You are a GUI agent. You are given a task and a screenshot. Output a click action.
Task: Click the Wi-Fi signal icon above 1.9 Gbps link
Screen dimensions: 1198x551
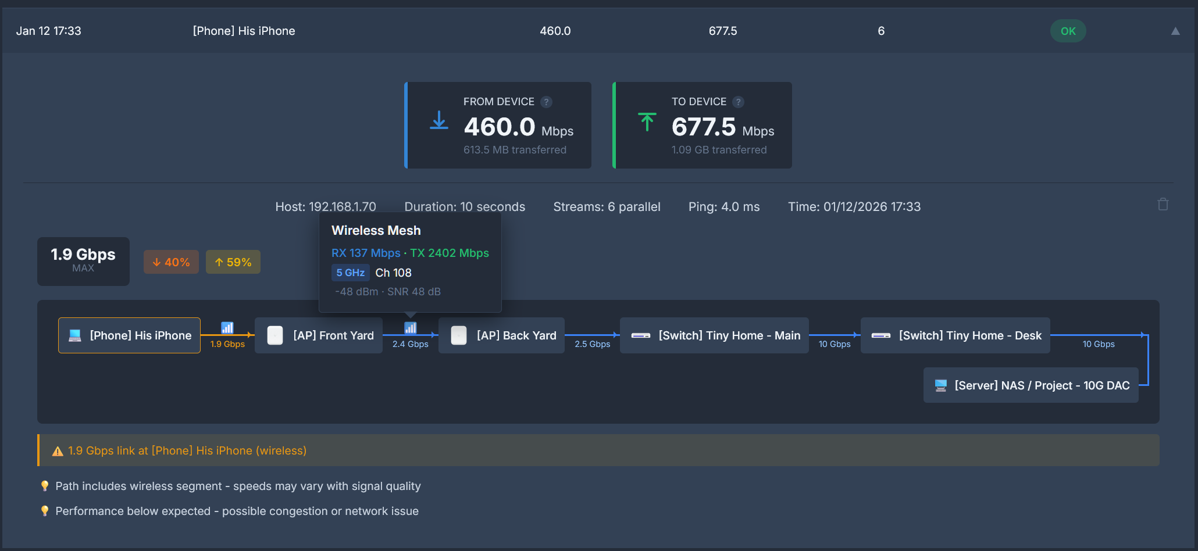click(227, 328)
